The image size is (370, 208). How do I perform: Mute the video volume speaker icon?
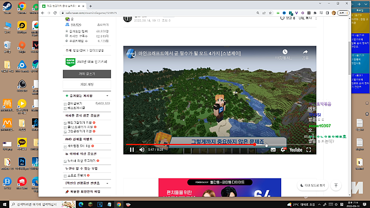[142, 150]
